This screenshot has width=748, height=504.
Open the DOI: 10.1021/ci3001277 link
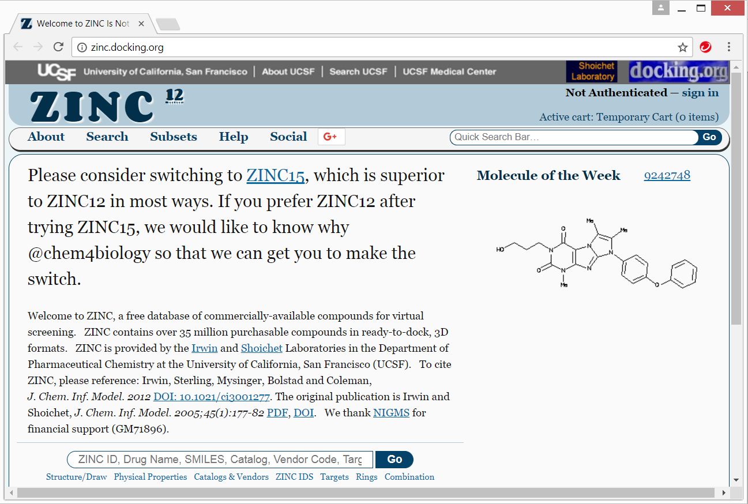[x=212, y=397]
